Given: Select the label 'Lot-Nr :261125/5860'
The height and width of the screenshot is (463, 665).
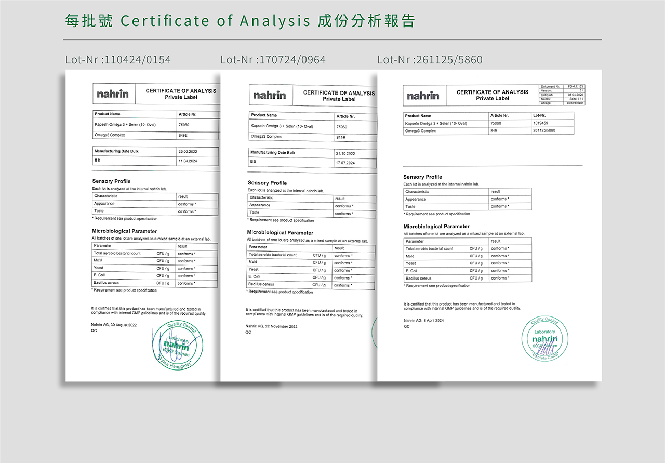Looking at the screenshot, I should 430,60.
